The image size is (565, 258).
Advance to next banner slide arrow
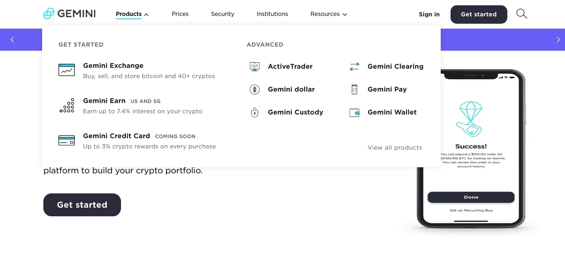[x=558, y=40]
